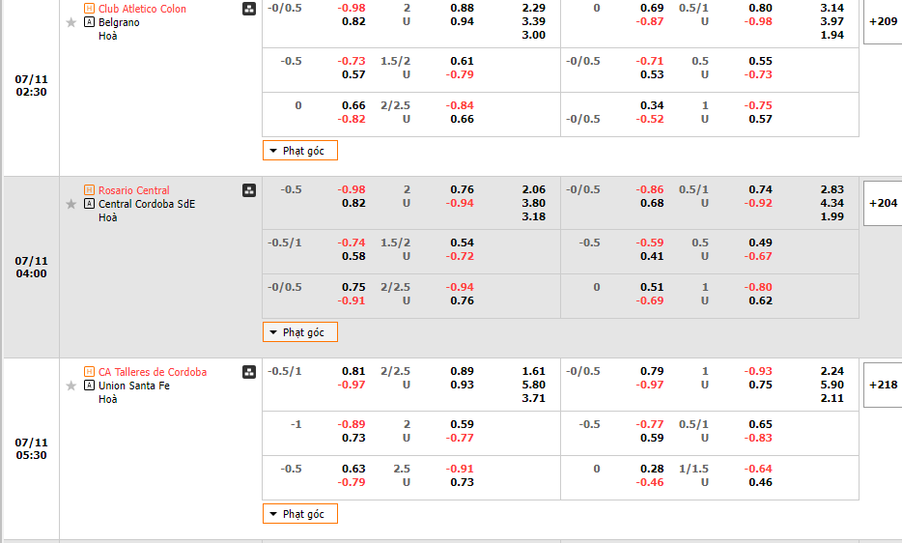Expand Phạt góc under the CA Talleres match
Screen dimensions: 902x543
click(300, 514)
